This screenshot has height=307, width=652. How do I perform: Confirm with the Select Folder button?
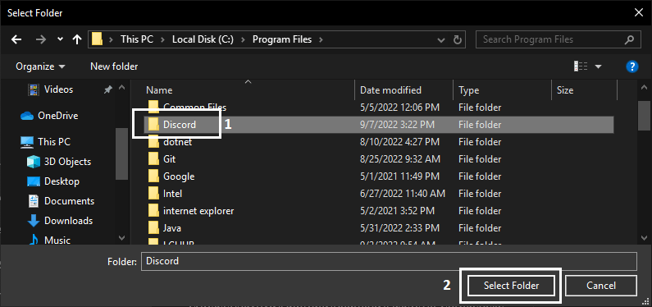(511, 286)
